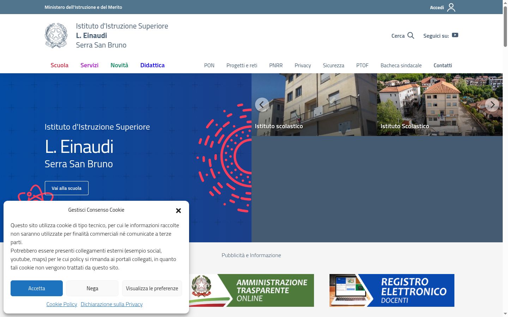Click the user account icon beside Accedi

451,7
